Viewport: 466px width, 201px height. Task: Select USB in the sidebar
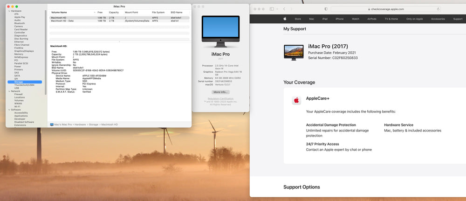17,88
